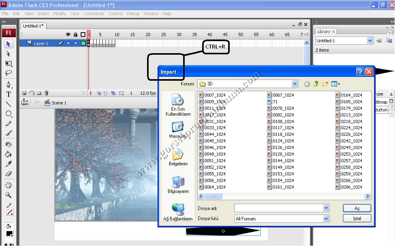Screen dimensions: 395x246
Task: Select the Text tool
Action: [x=9, y=94]
